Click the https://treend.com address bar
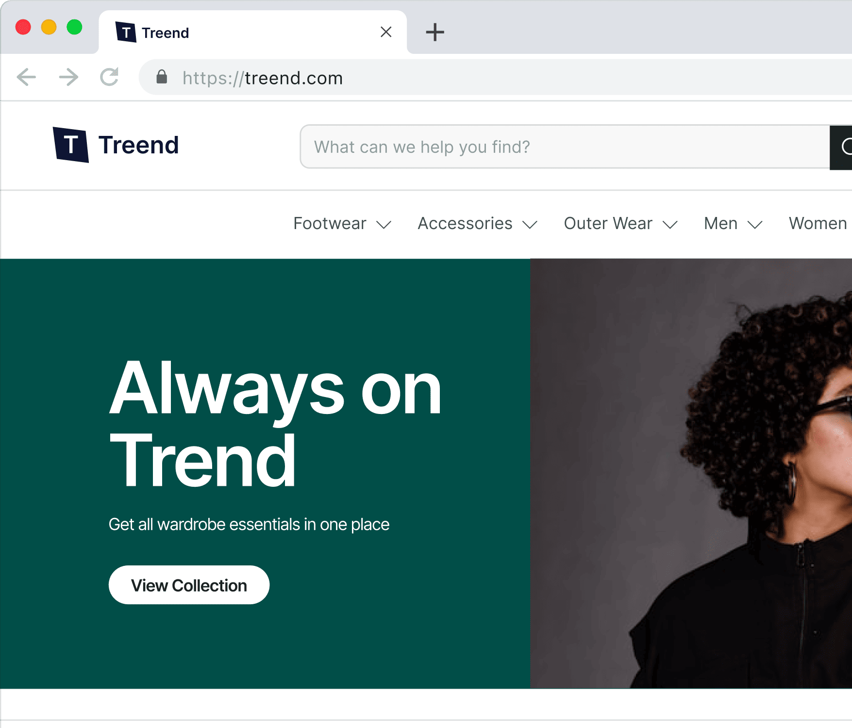Viewport: 852px width, 728px height. tap(495, 78)
